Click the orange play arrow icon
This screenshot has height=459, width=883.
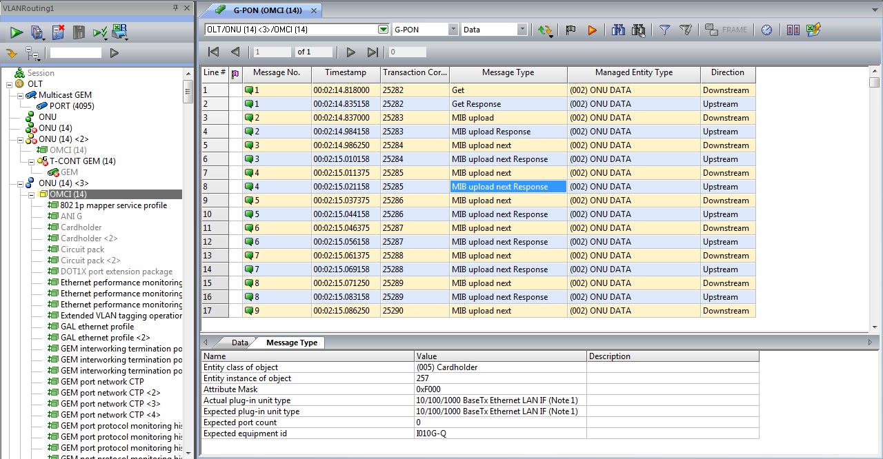click(592, 30)
